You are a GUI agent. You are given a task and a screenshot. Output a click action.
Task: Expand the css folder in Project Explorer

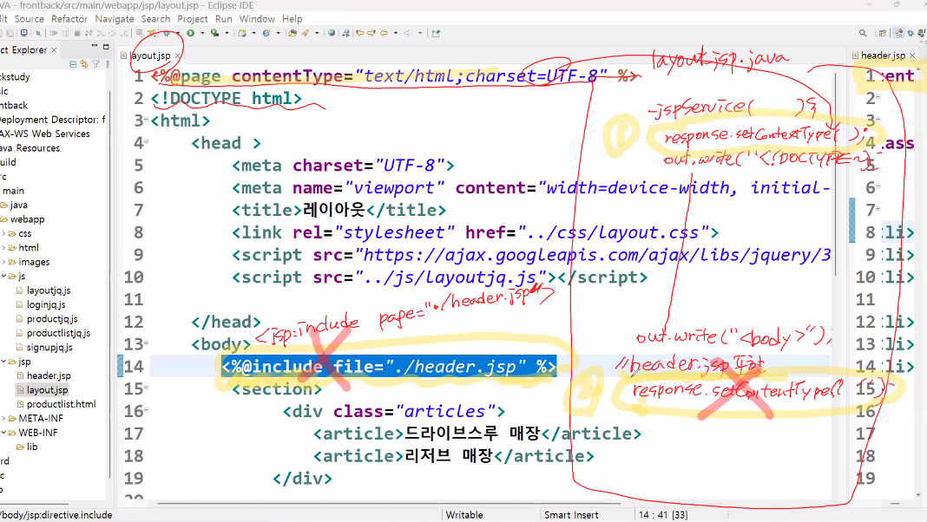[x=3, y=234]
